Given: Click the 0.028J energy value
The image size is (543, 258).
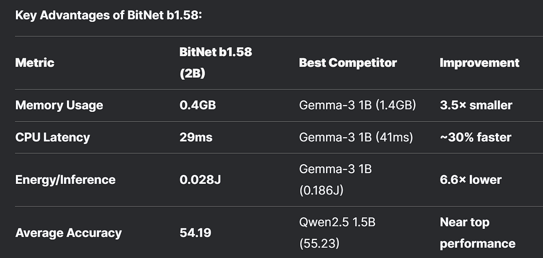Looking at the screenshot, I should 200,180.
